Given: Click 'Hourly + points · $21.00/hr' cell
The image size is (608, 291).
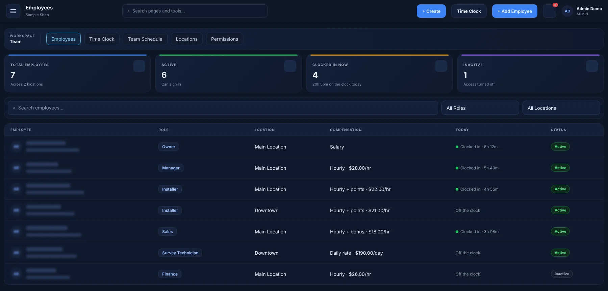Looking at the screenshot, I should pyautogui.click(x=360, y=211).
